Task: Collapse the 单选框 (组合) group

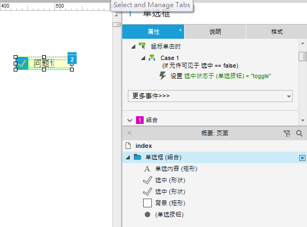Action: pos(128,157)
